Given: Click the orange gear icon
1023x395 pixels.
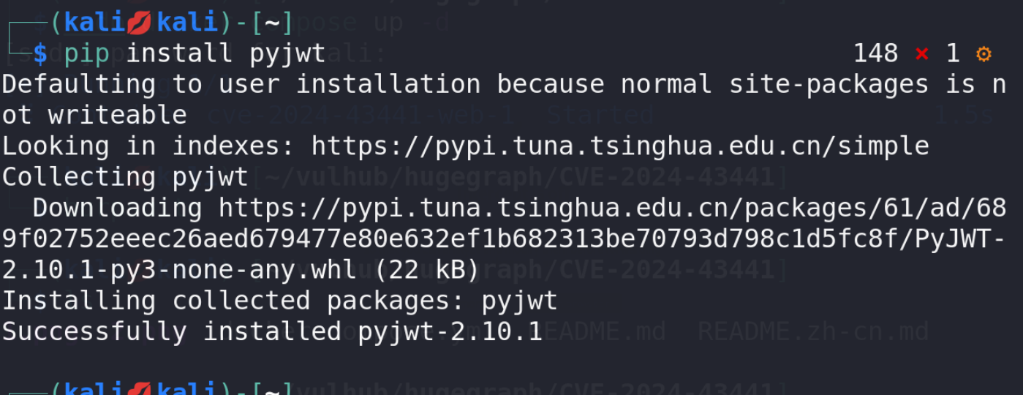Looking at the screenshot, I should click(x=984, y=53).
